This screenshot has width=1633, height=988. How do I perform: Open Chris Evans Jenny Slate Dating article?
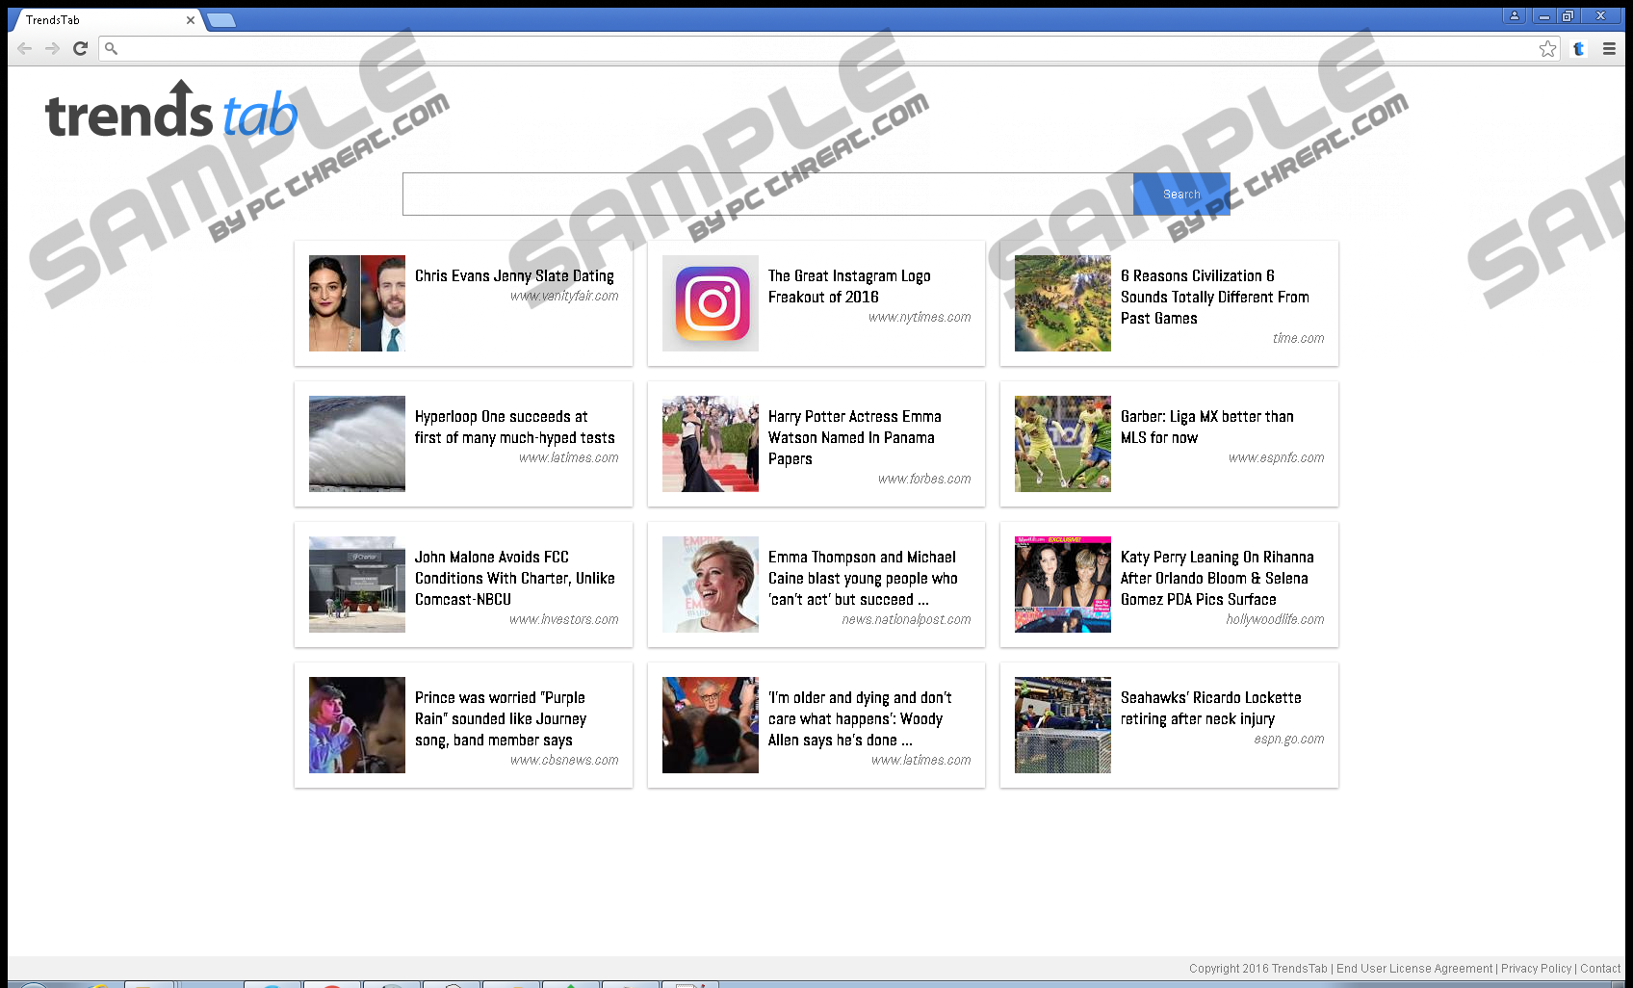point(514,276)
